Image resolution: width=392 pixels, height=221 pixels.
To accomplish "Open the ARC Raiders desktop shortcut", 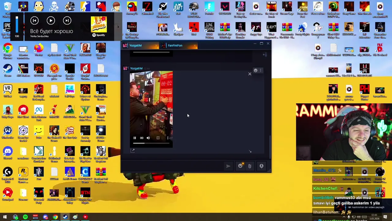I will point(23,71).
